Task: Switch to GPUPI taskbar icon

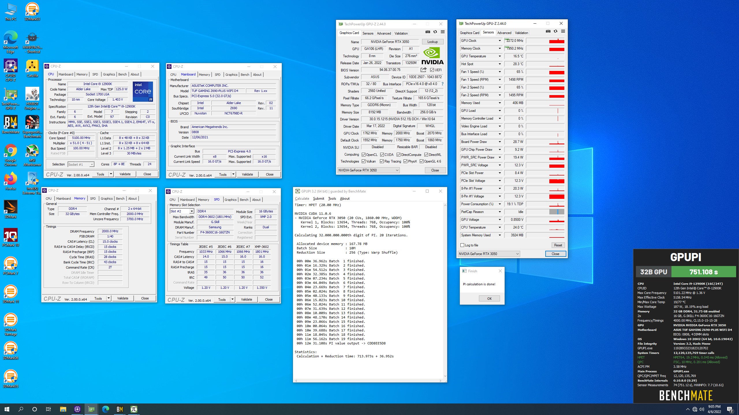Action: coord(134,409)
